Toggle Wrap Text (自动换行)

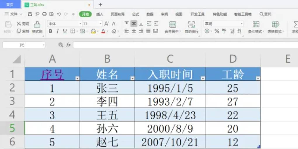click(191, 27)
